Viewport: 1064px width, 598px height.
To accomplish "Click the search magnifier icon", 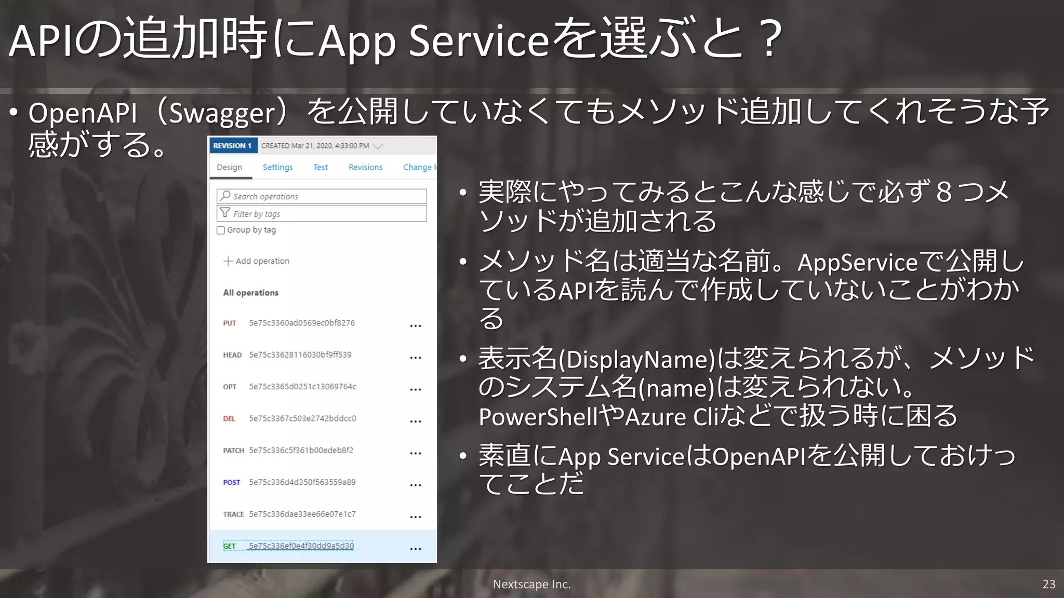I will (x=225, y=196).
